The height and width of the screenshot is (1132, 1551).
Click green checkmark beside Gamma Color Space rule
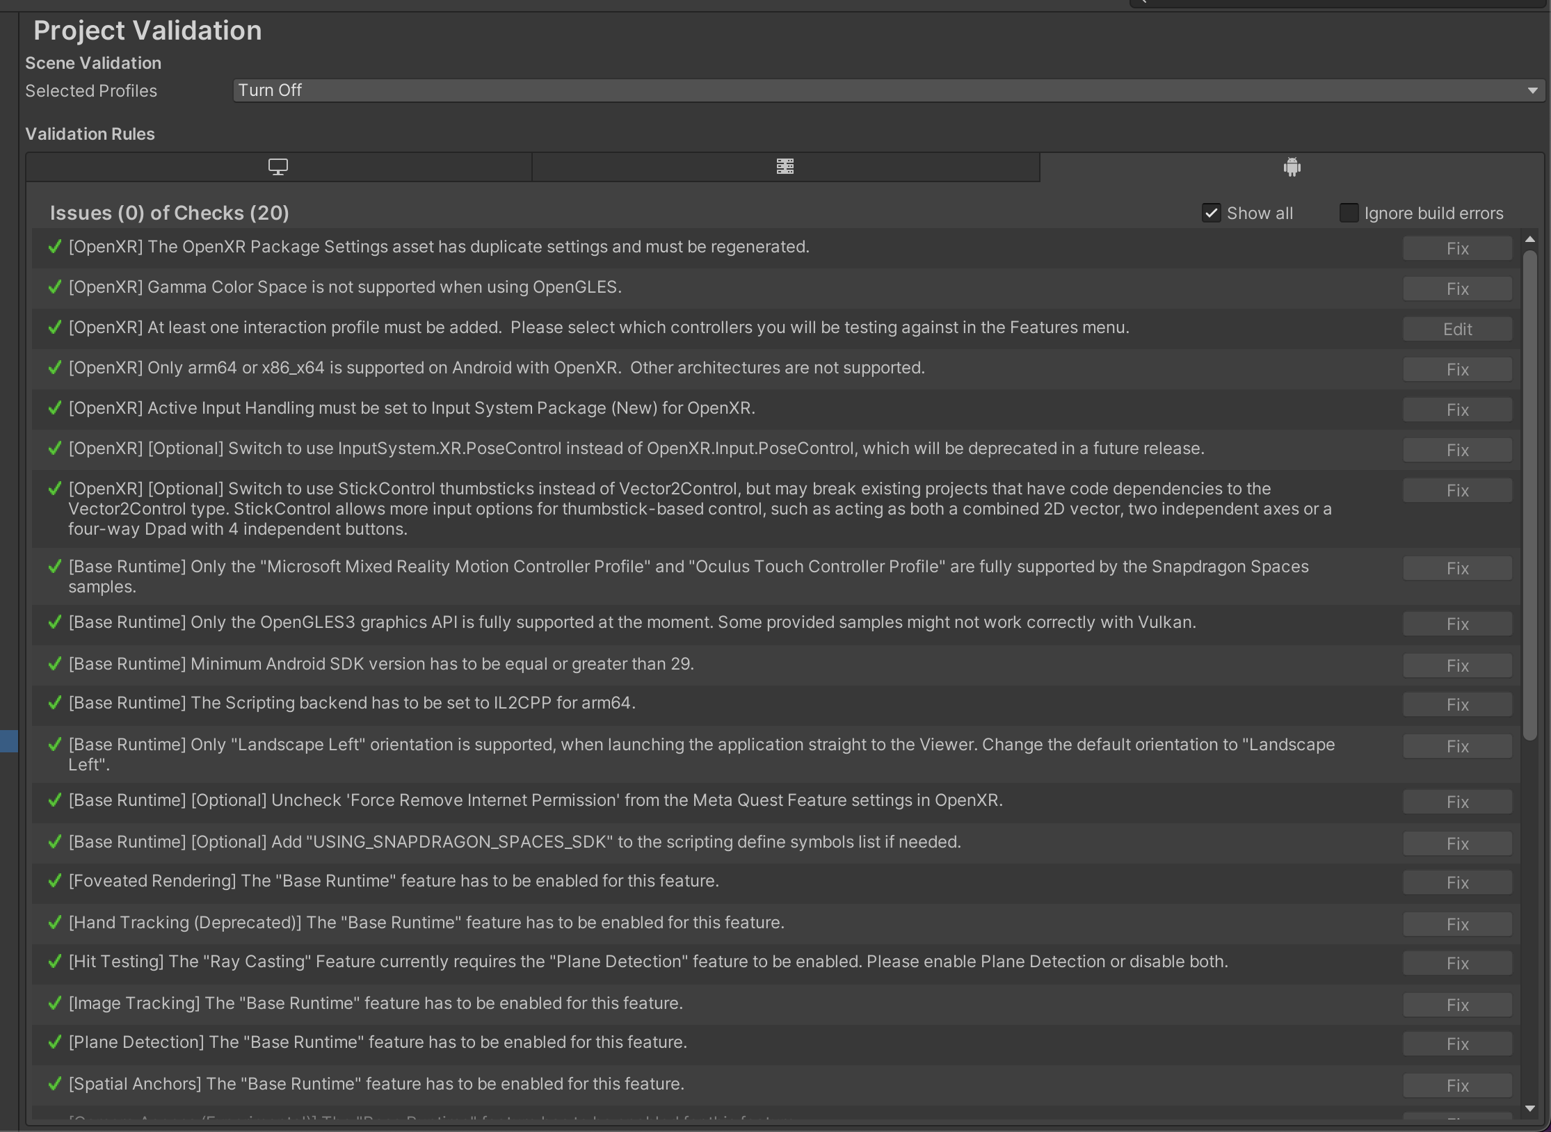pos(54,287)
